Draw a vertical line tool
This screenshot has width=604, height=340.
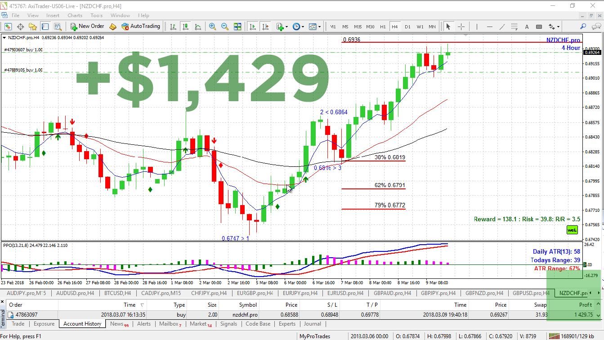477,27
